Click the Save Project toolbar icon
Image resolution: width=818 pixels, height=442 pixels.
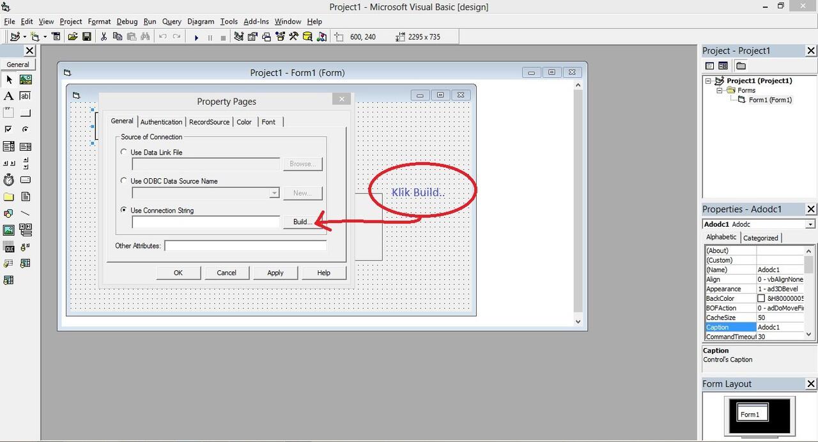[x=87, y=37]
